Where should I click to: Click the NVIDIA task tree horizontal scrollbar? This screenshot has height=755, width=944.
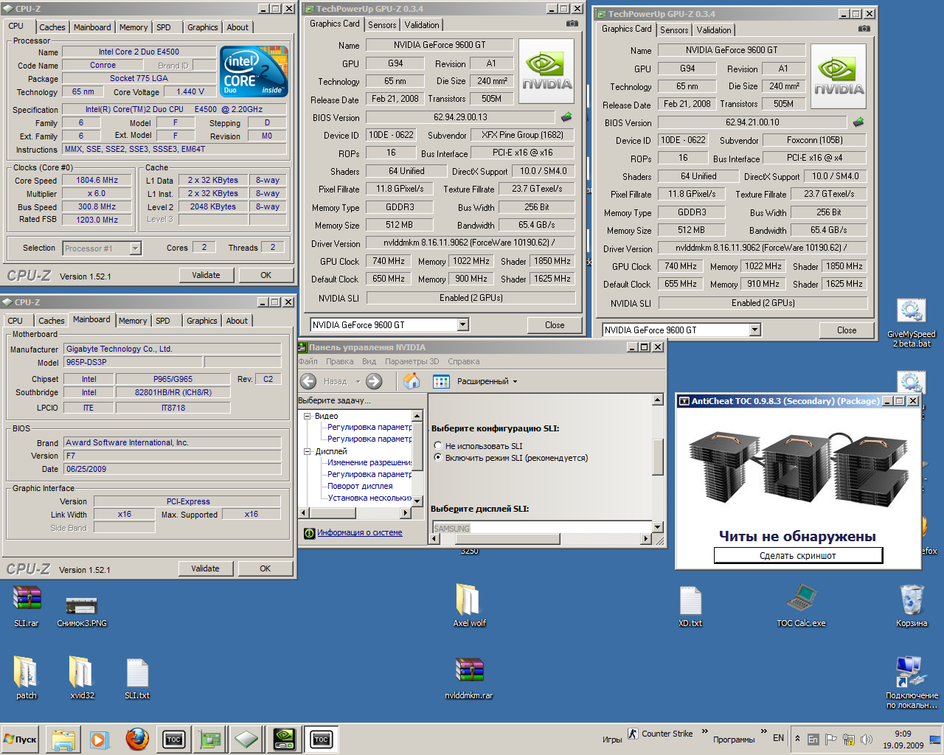(x=355, y=512)
